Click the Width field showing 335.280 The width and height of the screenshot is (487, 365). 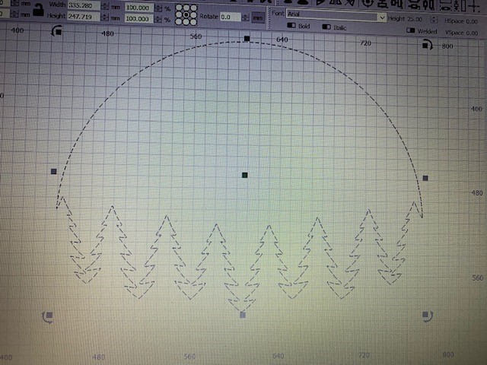pos(84,5)
